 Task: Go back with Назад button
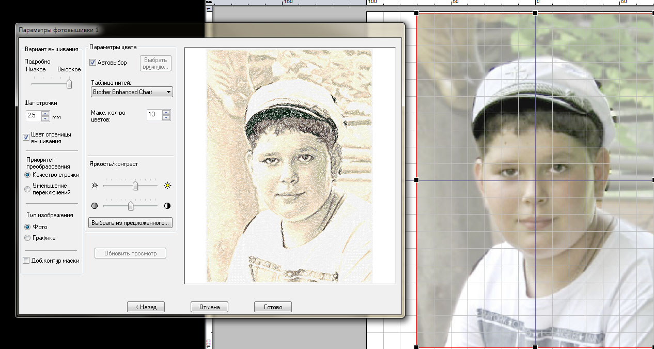coord(146,307)
